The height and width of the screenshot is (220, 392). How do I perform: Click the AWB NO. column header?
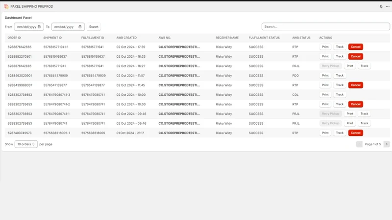(165, 38)
